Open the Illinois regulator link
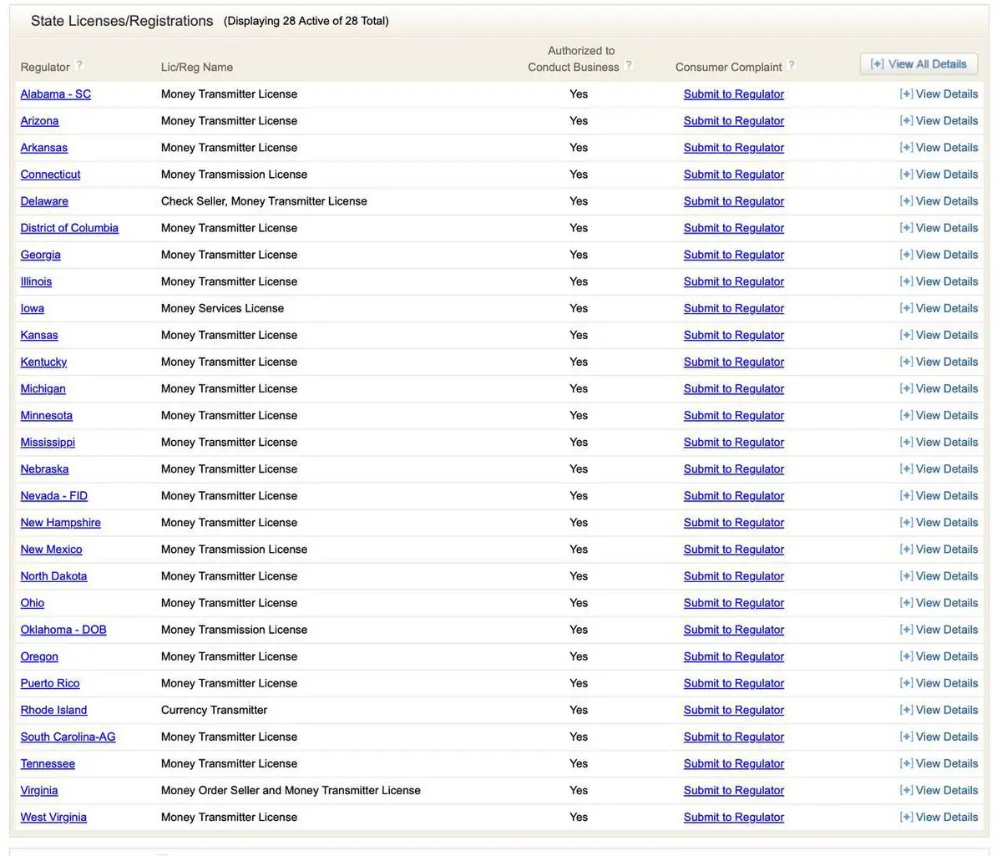The width and height of the screenshot is (1002, 856). (x=36, y=281)
